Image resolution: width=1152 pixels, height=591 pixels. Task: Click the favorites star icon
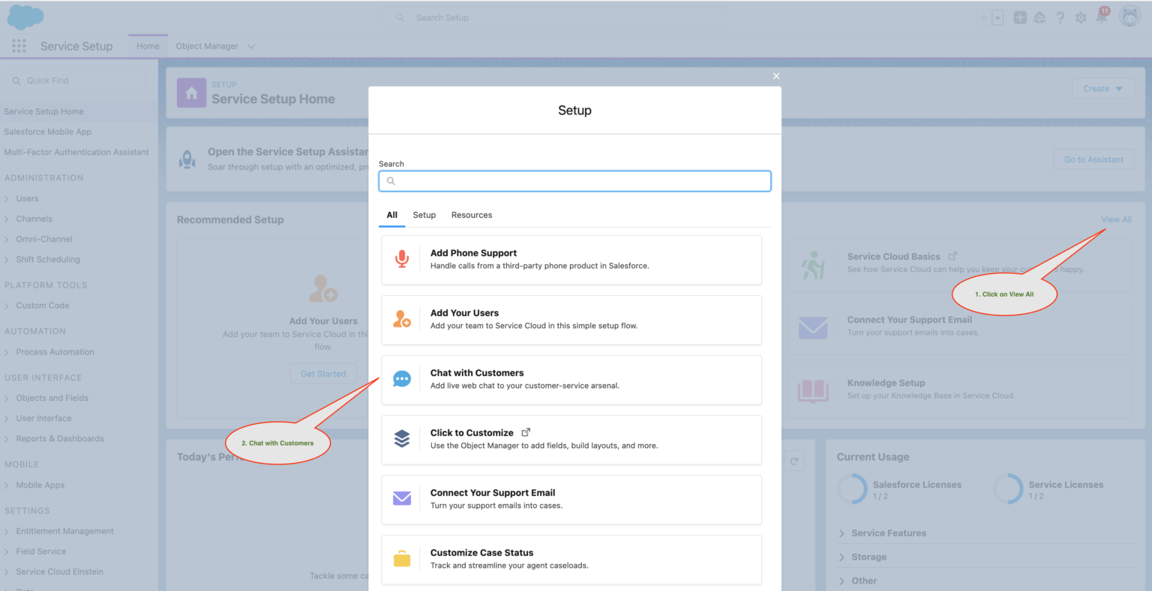982,17
